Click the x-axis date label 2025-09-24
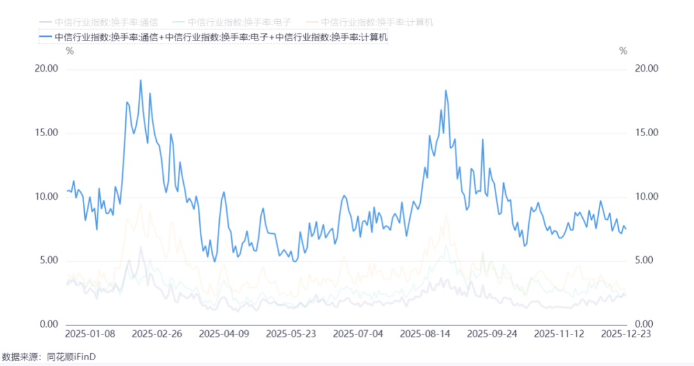This screenshot has height=366, width=694. tap(492, 334)
